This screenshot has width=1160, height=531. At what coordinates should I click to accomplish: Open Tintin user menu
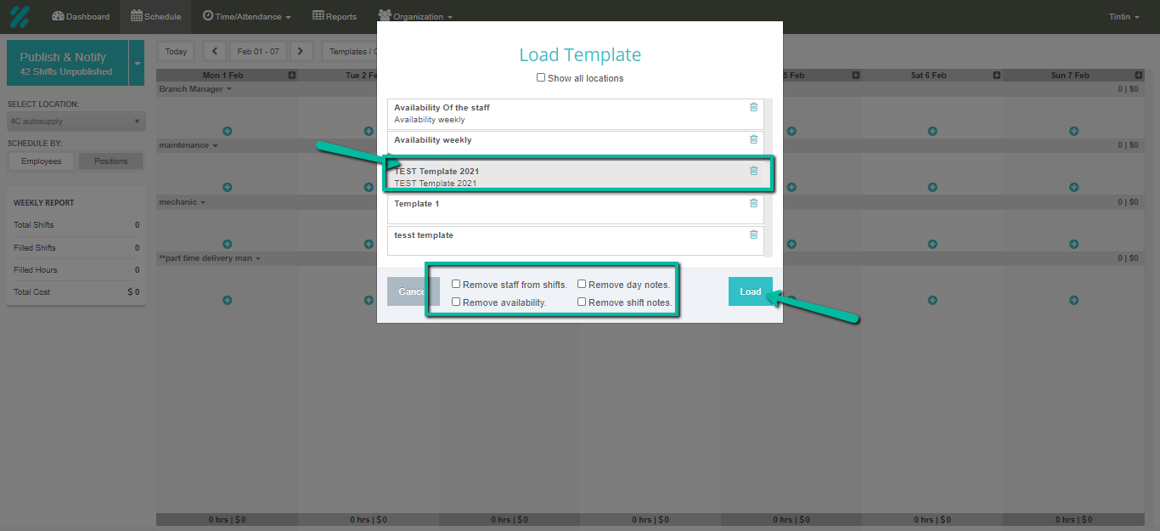(x=1123, y=17)
